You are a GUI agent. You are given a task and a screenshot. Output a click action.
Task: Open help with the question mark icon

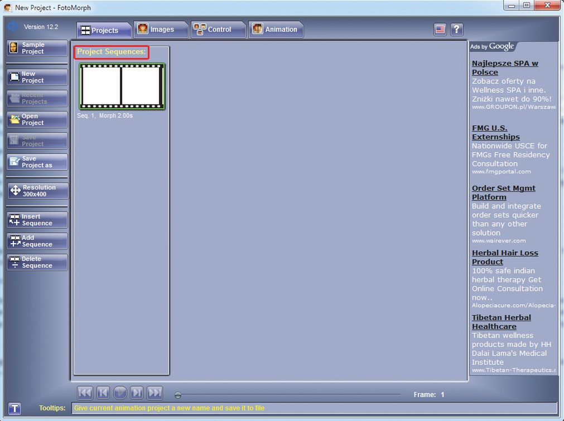pos(456,30)
